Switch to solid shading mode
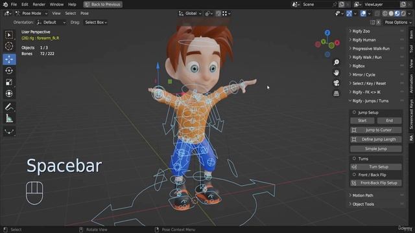 391,14
